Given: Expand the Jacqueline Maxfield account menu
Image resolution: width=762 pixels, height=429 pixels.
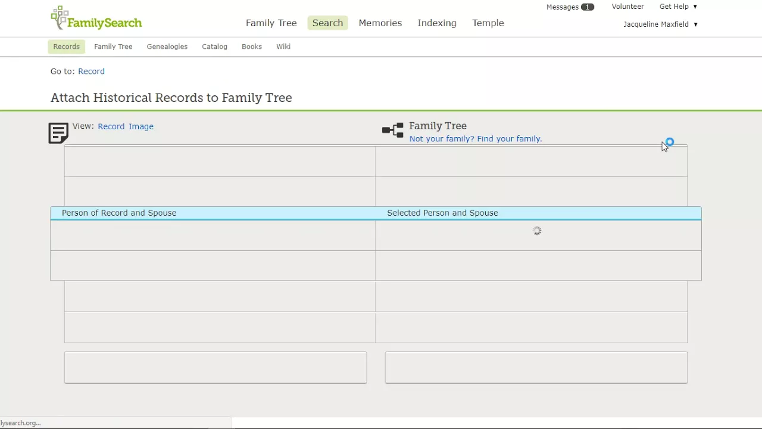Looking at the screenshot, I should click(661, 24).
